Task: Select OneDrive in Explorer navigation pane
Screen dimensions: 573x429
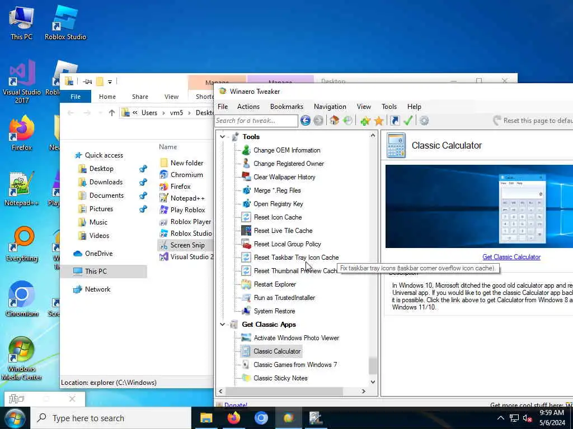Action: 98,253
